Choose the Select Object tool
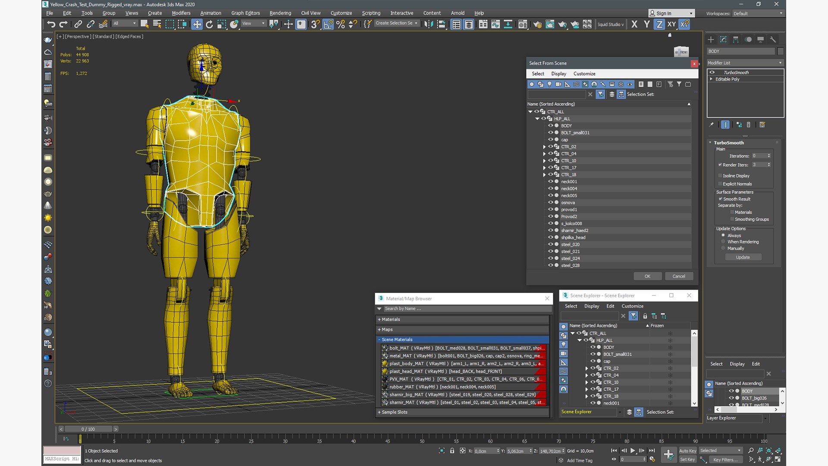828x466 pixels. coord(144,24)
